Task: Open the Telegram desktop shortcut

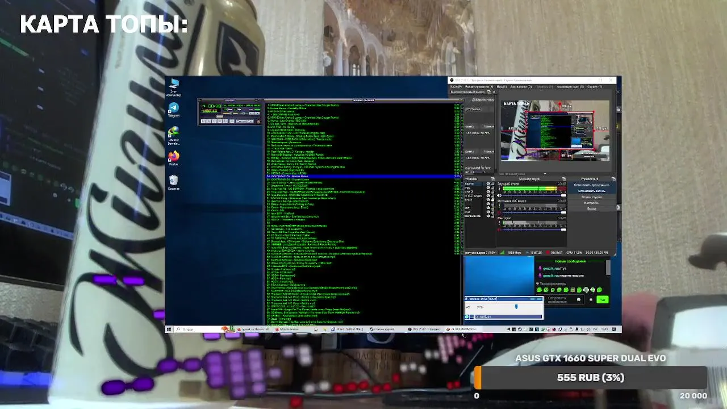Action: (x=173, y=110)
